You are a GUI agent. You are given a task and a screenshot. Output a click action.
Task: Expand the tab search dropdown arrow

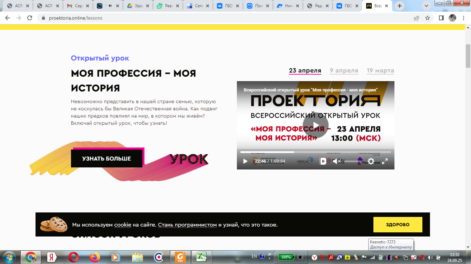point(427,6)
